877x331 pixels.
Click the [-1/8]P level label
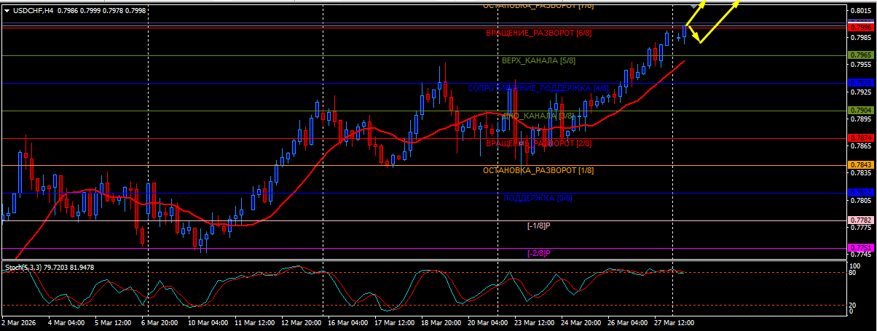coord(538,226)
